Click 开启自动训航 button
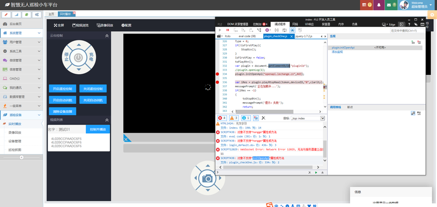 click(x=62, y=100)
